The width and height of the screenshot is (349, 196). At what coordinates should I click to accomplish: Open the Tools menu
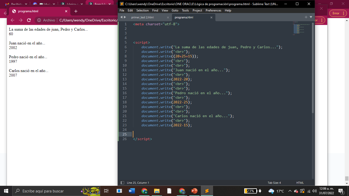click(x=185, y=10)
